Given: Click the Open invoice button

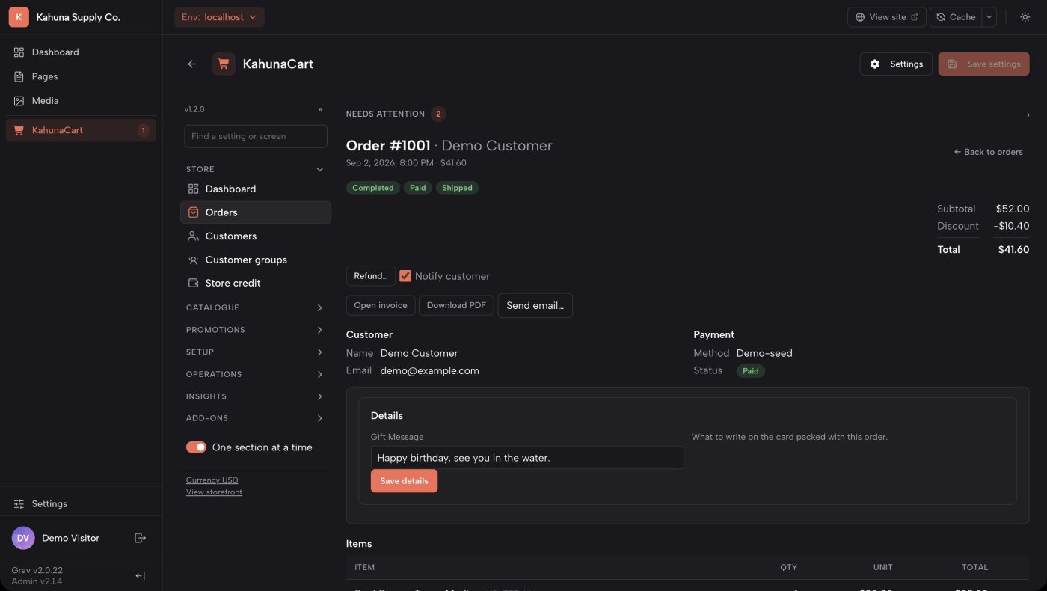Looking at the screenshot, I should click(x=381, y=305).
